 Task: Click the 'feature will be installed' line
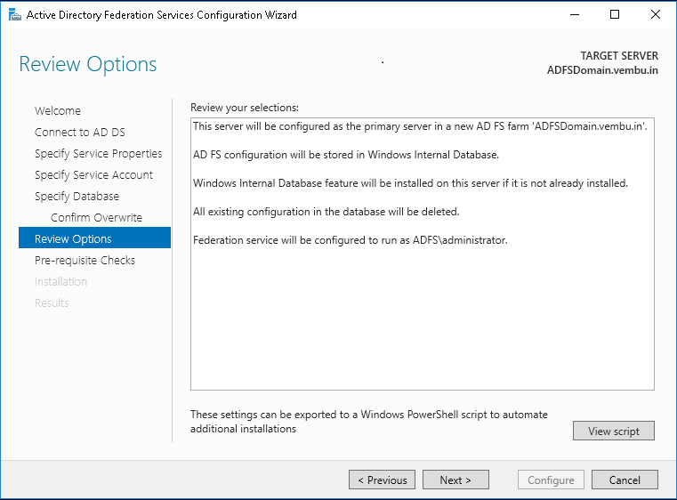coord(410,183)
